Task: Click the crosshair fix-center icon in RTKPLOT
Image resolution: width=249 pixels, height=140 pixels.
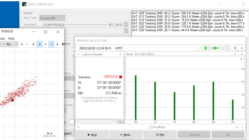Action: click(x=46, y=44)
